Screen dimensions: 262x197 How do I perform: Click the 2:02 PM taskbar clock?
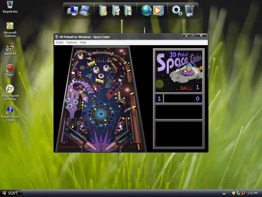click(x=253, y=193)
